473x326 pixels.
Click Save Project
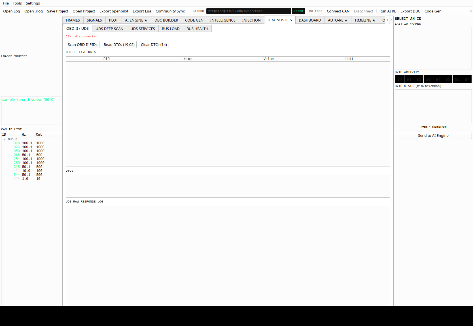pos(58,11)
